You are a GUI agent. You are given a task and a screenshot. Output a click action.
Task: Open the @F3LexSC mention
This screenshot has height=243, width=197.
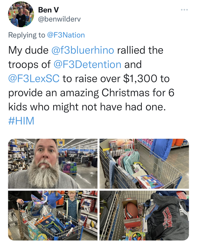pos(34,79)
